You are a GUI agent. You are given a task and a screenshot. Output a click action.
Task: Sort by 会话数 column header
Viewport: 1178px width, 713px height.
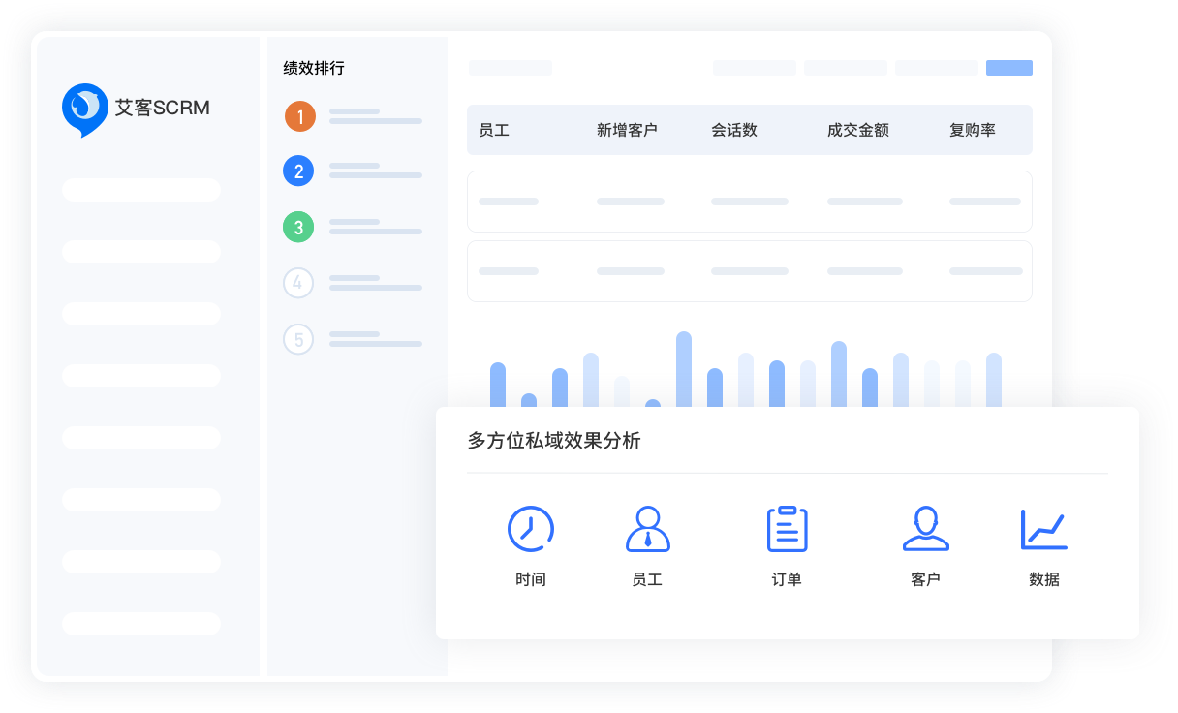734,130
